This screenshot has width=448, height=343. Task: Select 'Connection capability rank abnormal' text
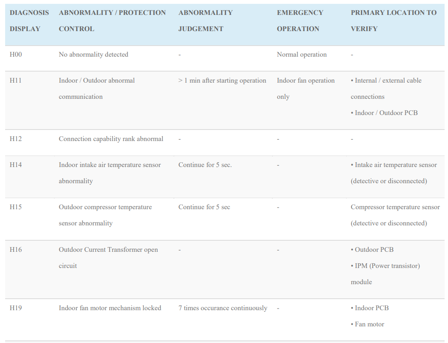(x=111, y=139)
